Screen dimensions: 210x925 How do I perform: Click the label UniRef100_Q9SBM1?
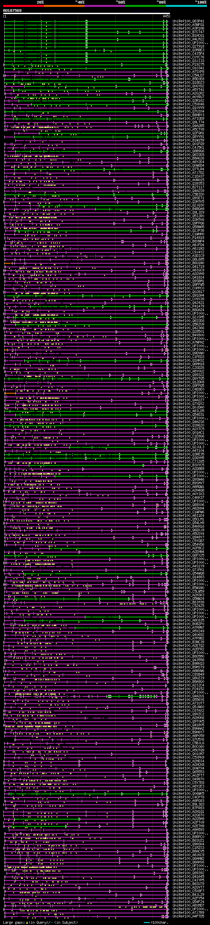[188, 281]
